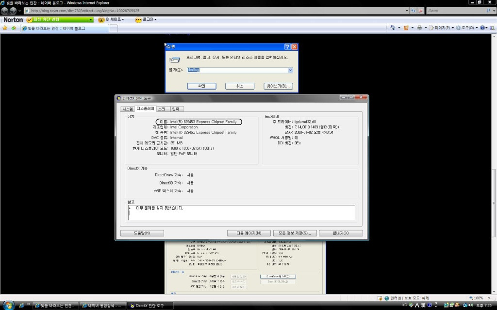Click the search magnifier next to Daum box

click(x=488, y=11)
